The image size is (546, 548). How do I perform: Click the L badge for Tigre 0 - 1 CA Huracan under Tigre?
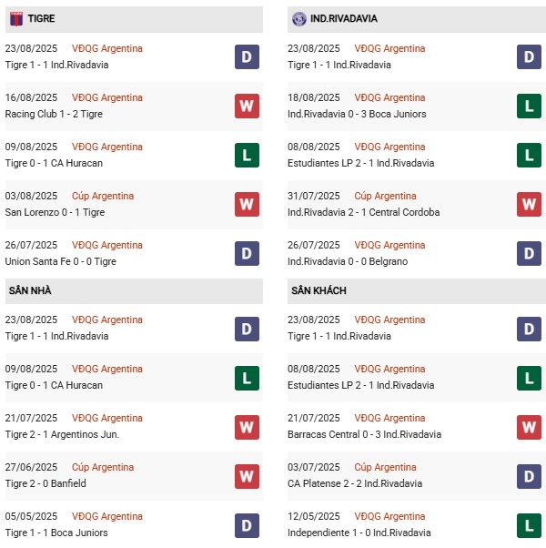[x=247, y=156]
